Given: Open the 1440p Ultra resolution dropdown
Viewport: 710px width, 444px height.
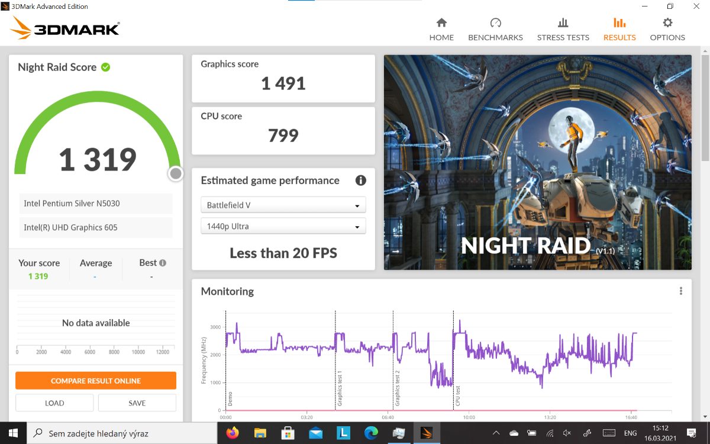Looking at the screenshot, I should pyautogui.click(x=283, y=226).
